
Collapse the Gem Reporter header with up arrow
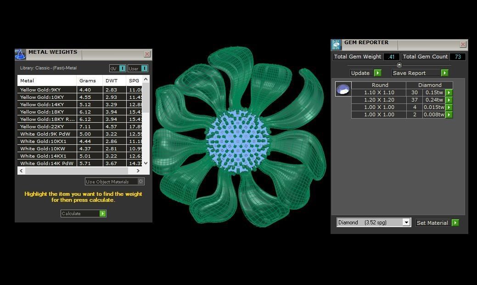click(399, 64)
